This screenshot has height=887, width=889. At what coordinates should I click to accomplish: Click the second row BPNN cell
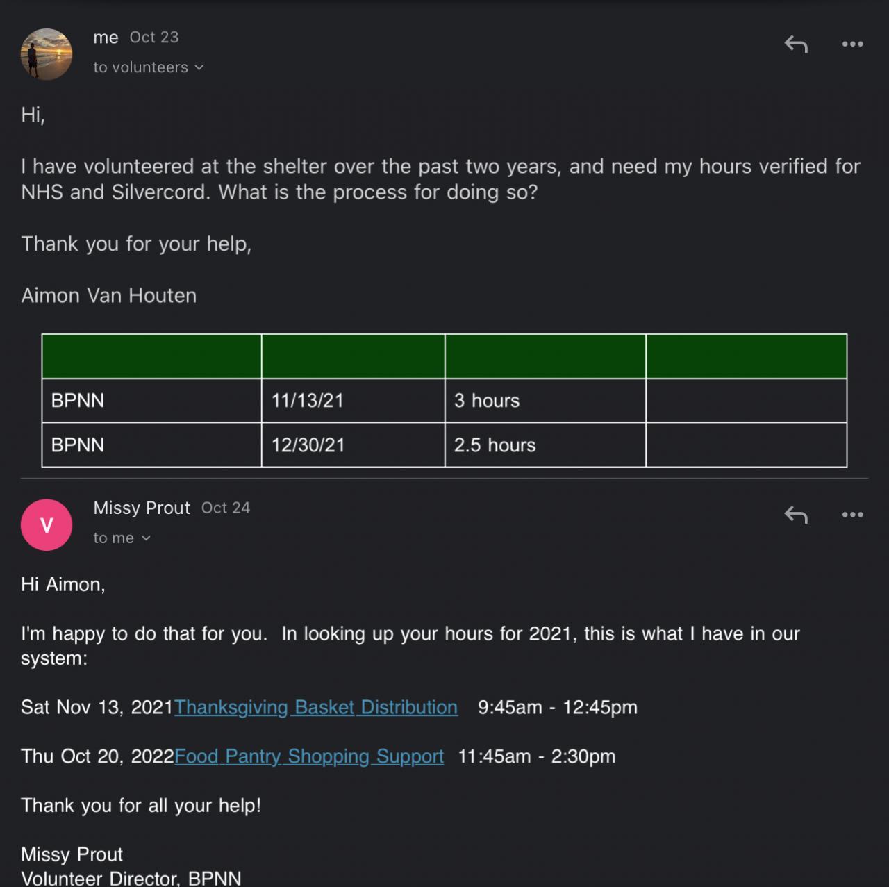(151, 445)
